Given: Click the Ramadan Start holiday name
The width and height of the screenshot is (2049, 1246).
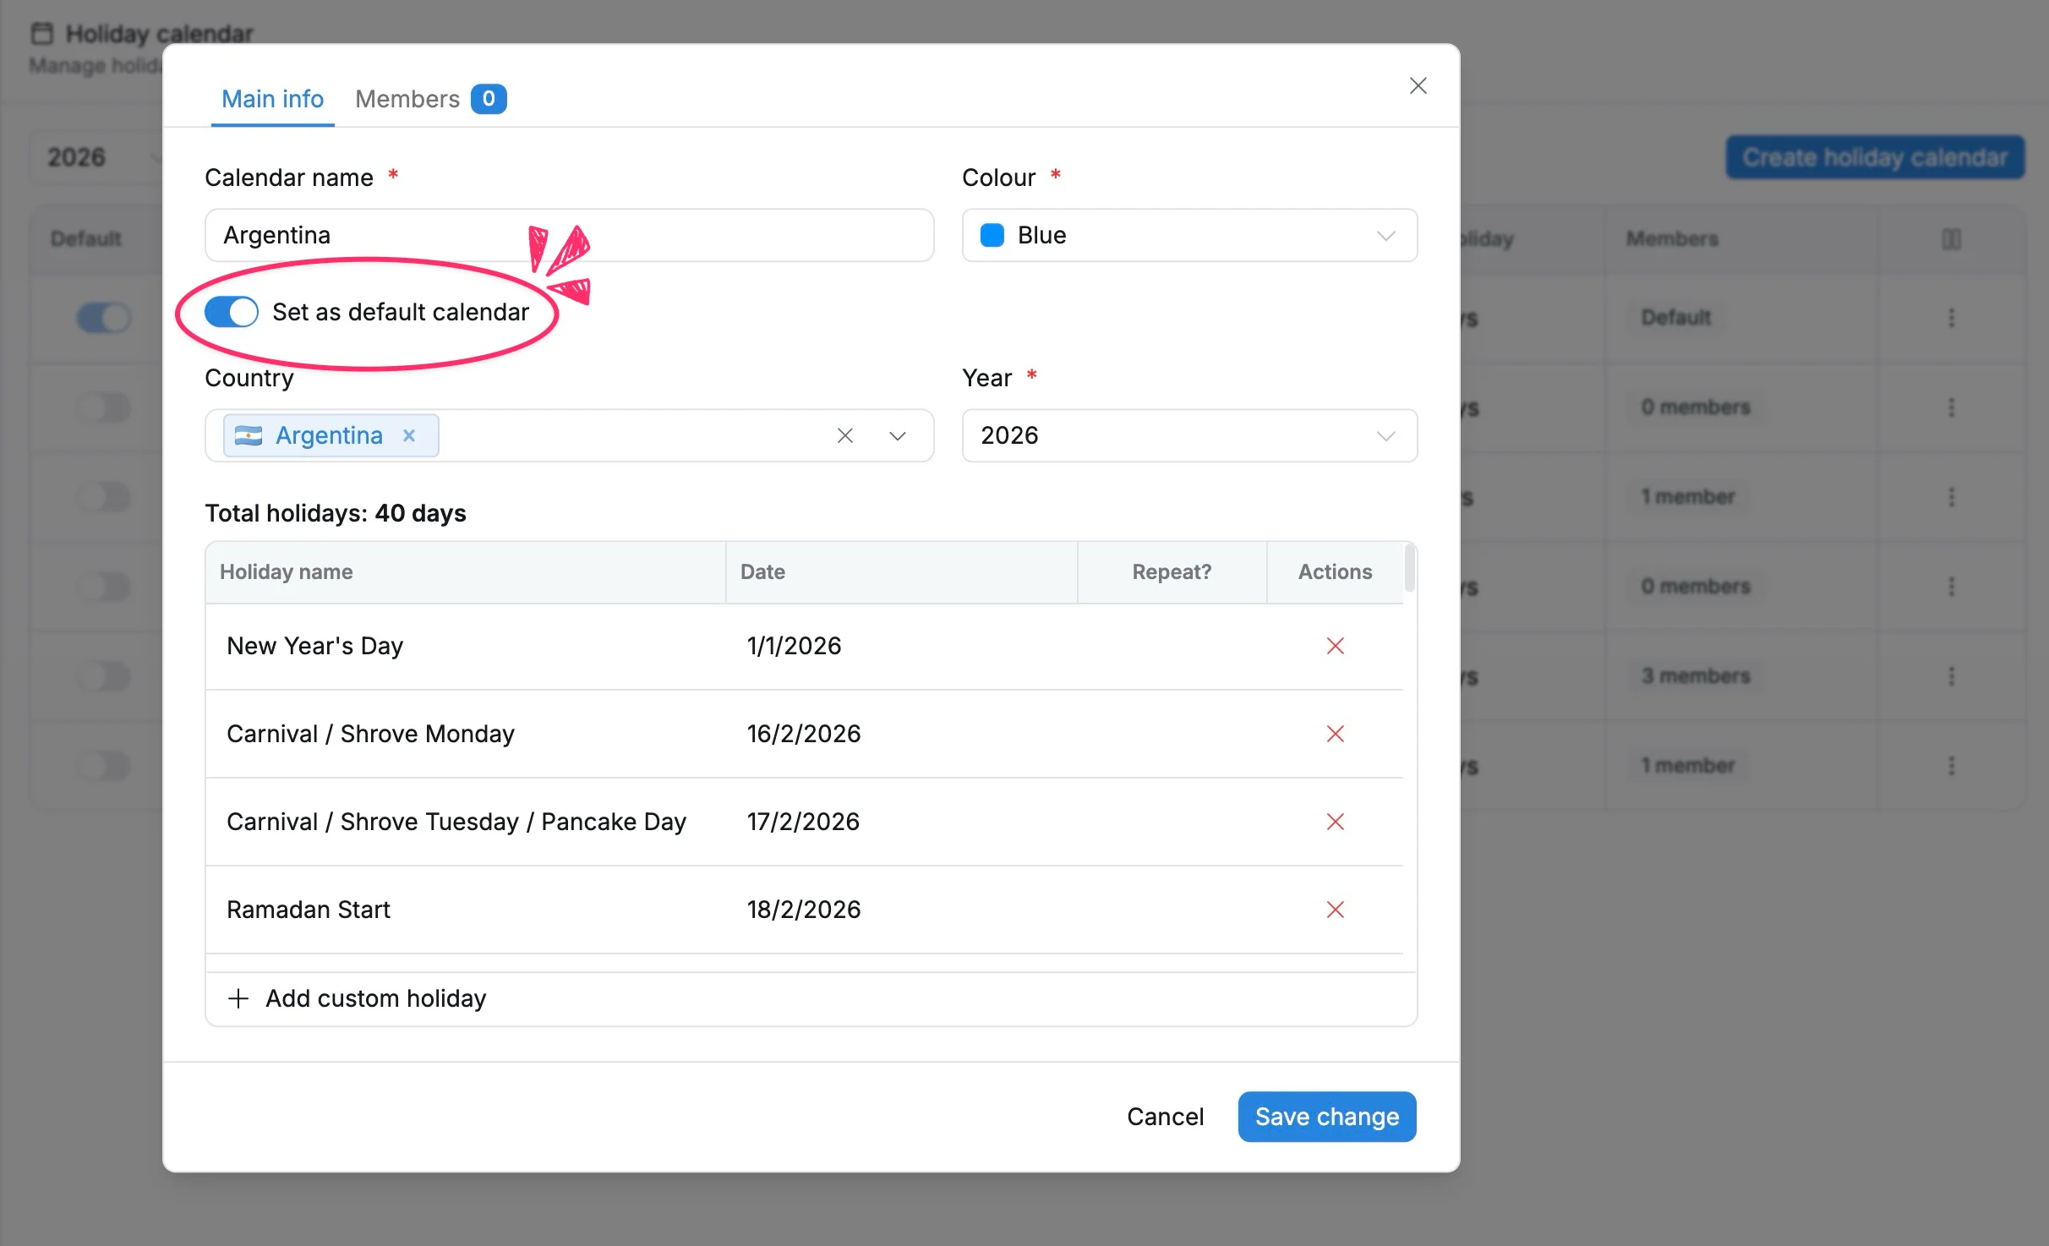Looking at the screenshot, I should [308, 910].
